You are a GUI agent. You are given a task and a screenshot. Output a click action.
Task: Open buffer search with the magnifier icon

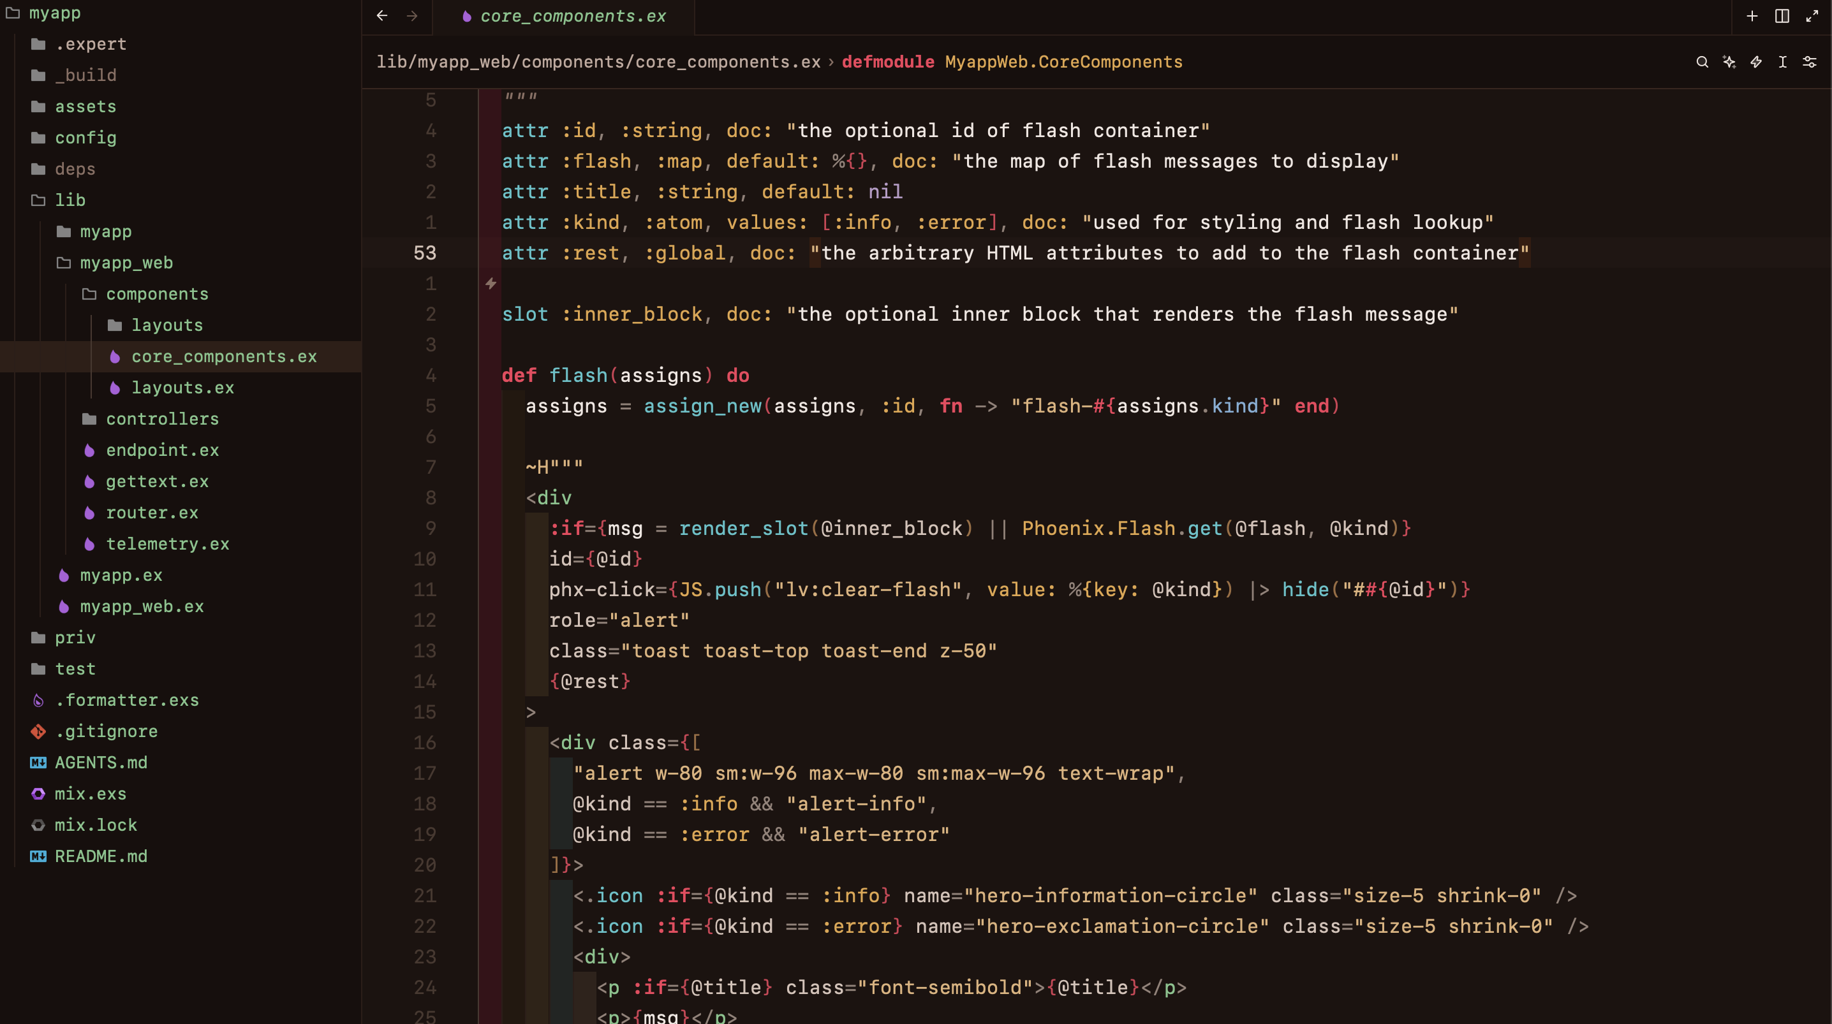1702,62
